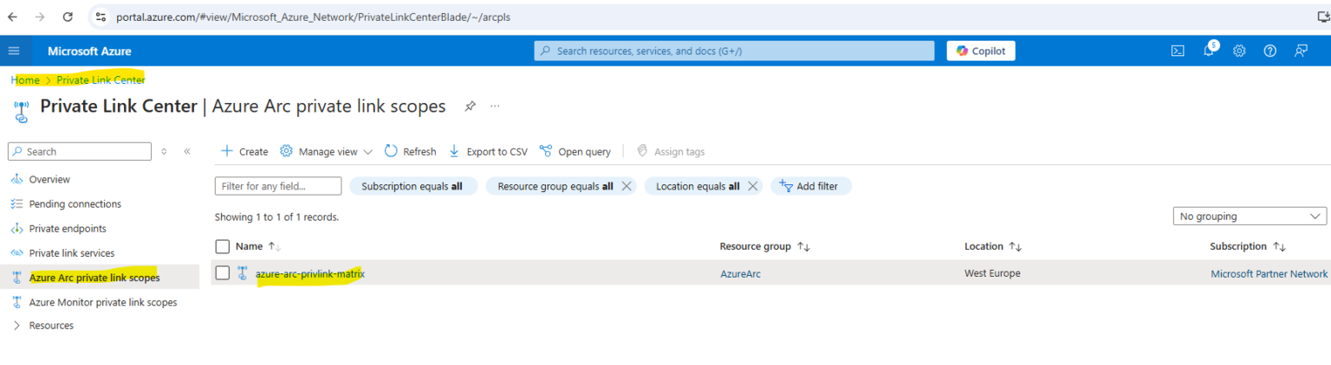
Task: Open Private endpoints in the sidebar
Action: coord(68,228)
